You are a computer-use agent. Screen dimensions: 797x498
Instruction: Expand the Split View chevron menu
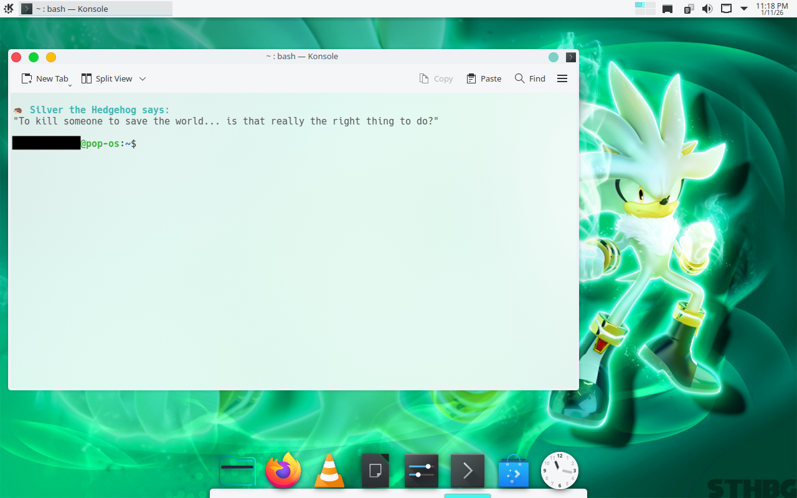[143, 79]
